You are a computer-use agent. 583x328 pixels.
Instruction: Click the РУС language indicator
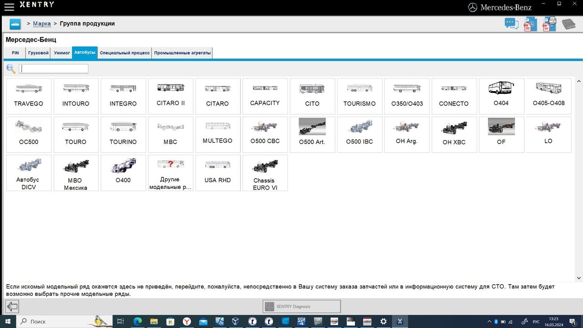(536, 322)
